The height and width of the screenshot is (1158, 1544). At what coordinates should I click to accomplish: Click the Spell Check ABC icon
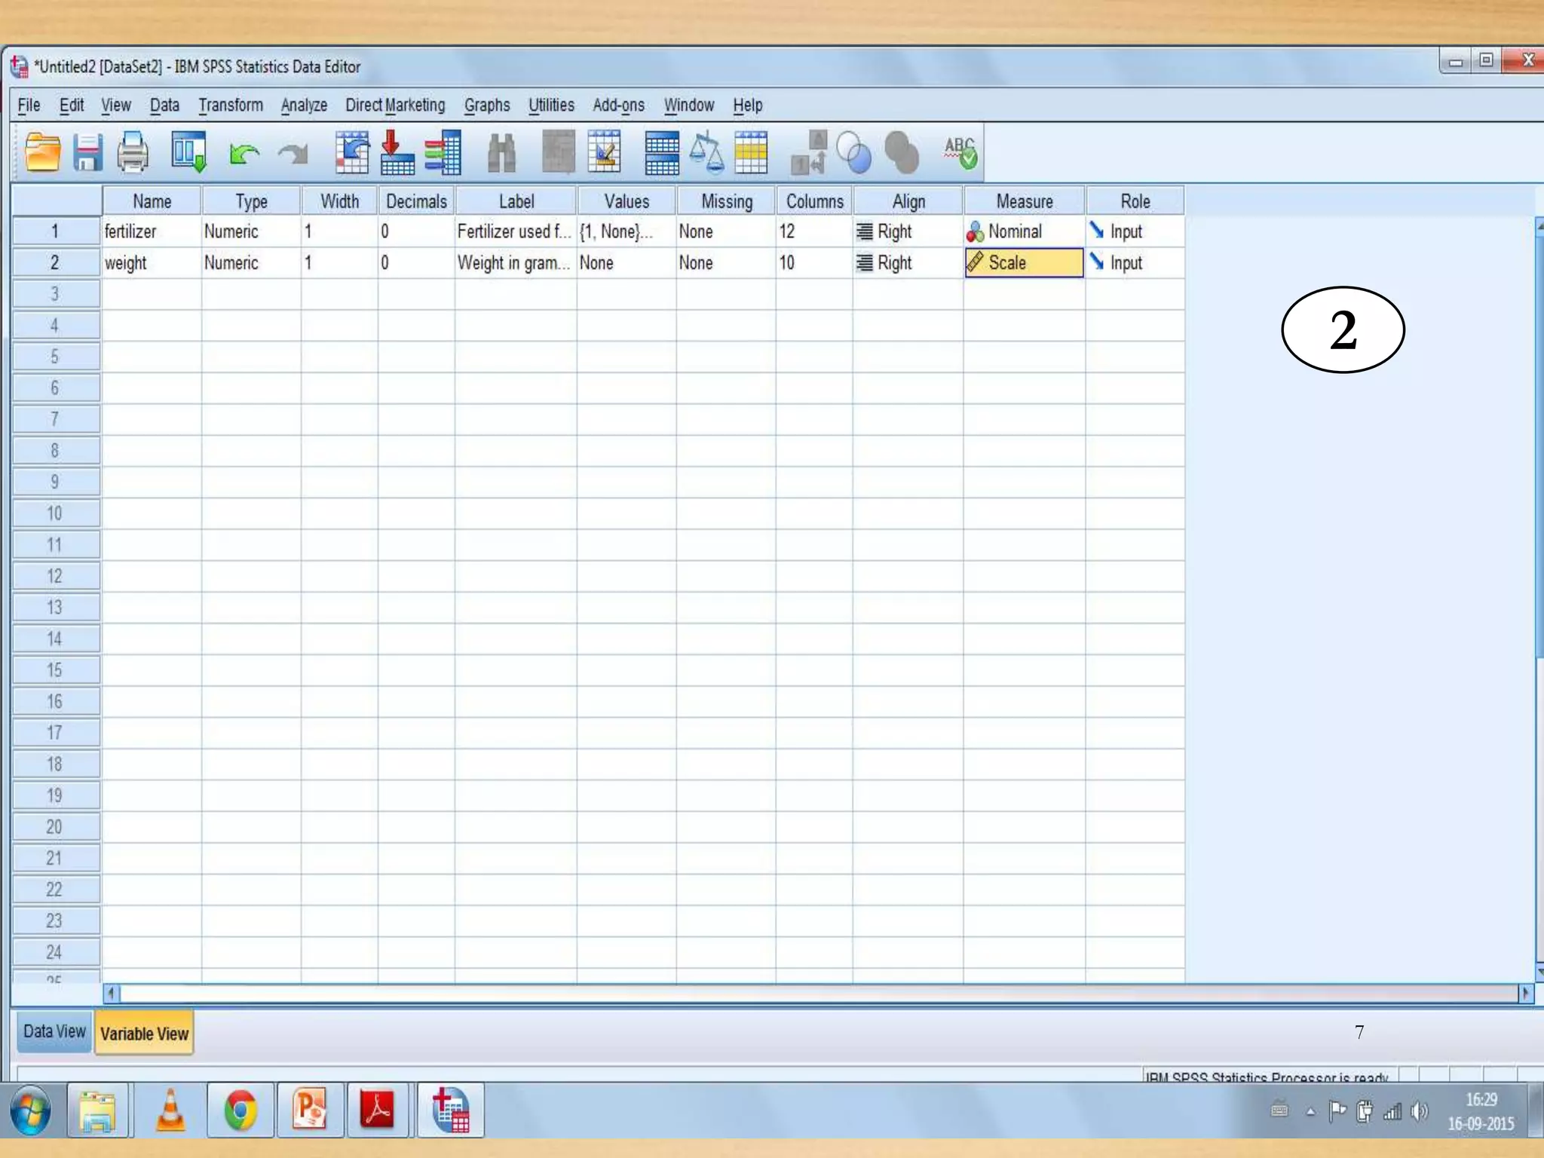click(960, 152)
